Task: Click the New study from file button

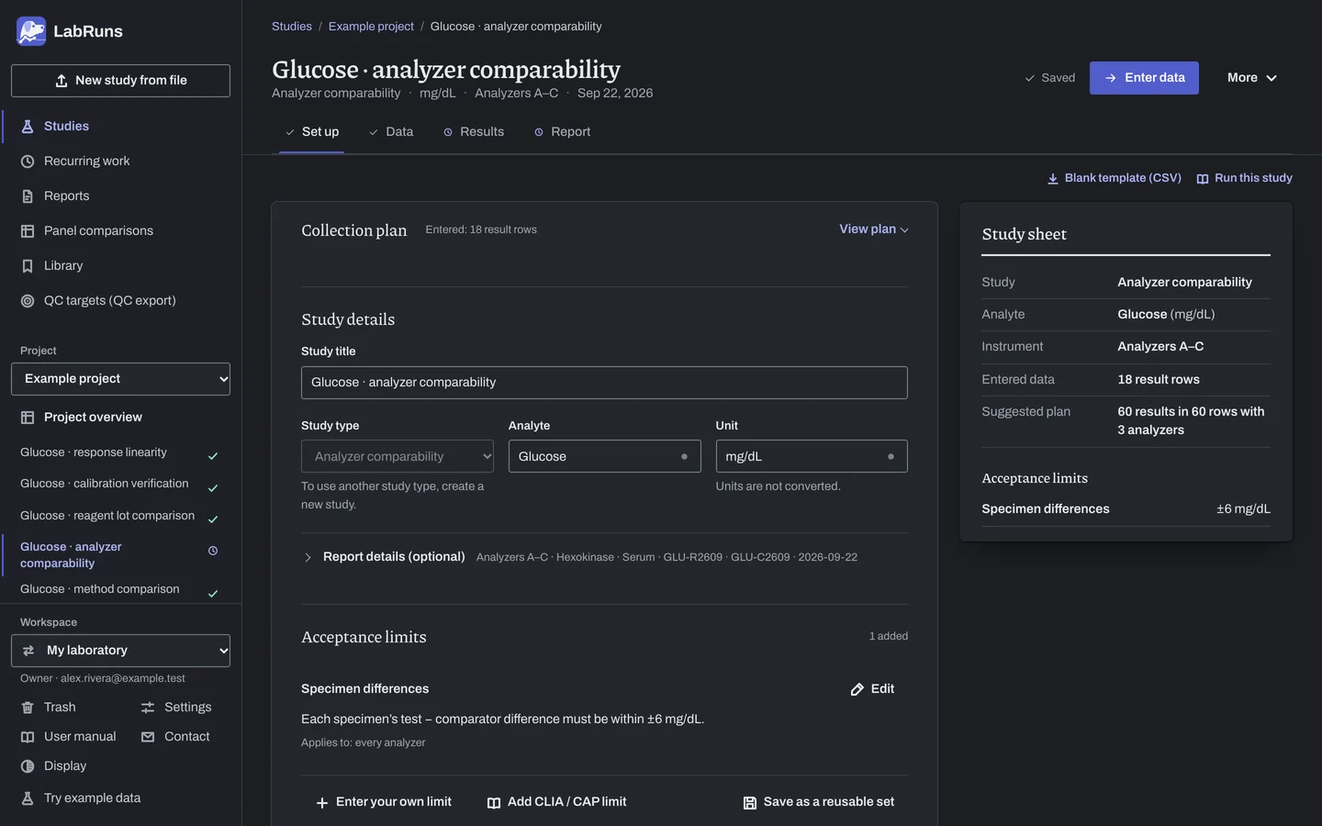Action: point(120,81)
